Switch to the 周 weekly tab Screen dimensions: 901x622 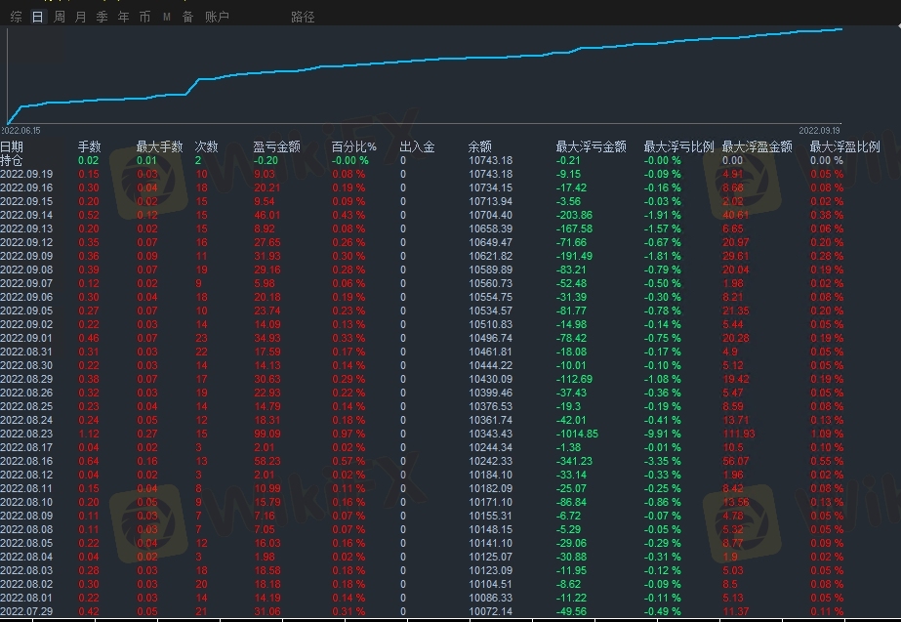click(60, 17)
